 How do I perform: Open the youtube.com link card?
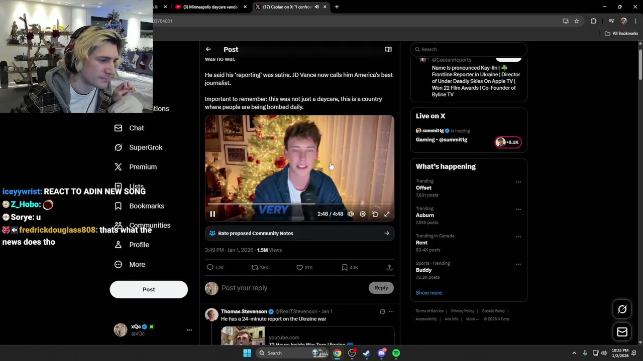[x=307, y=336]
